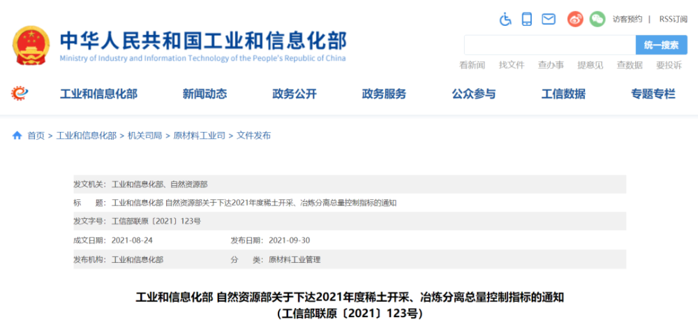Click the home icon in breadcrumb
The width and height of the screenshot is (698, 334).
17,136
